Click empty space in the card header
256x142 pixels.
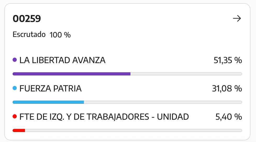tap(136, 18)
